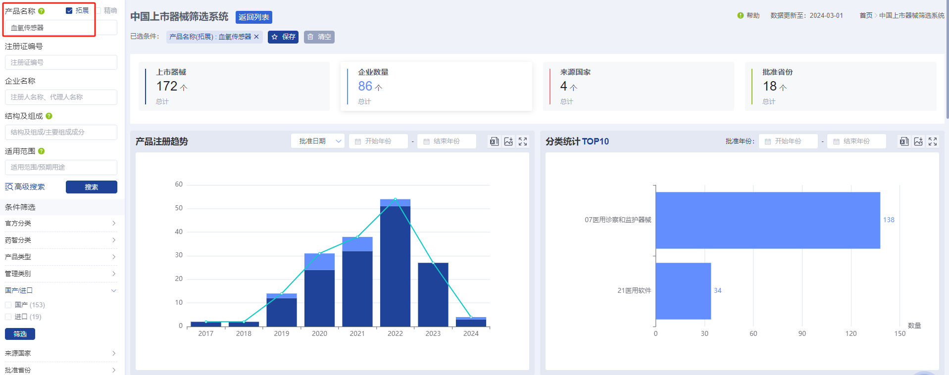949x375 pixels.
Task: Select the 企业数量 86 summary card
Action: (436, 86)
